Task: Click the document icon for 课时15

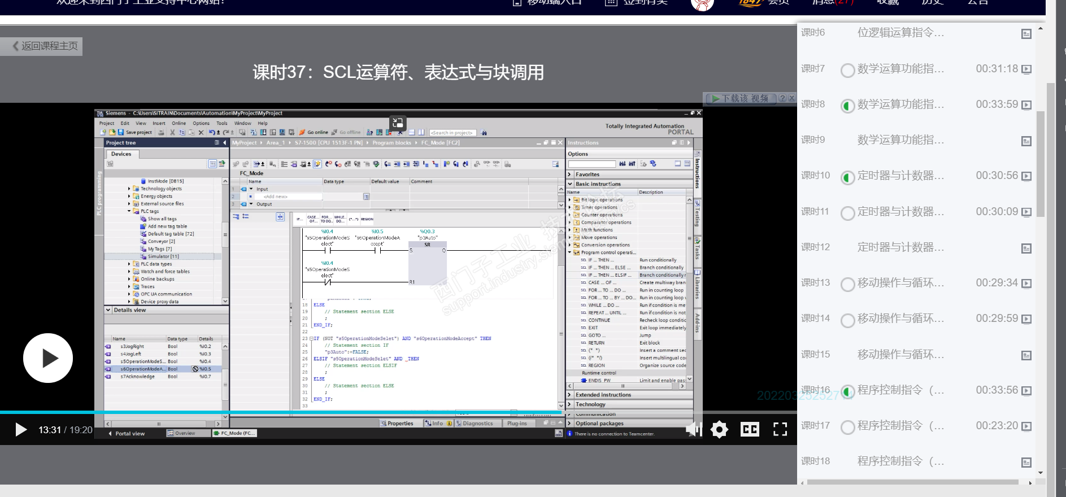Action: [1026, 355]
